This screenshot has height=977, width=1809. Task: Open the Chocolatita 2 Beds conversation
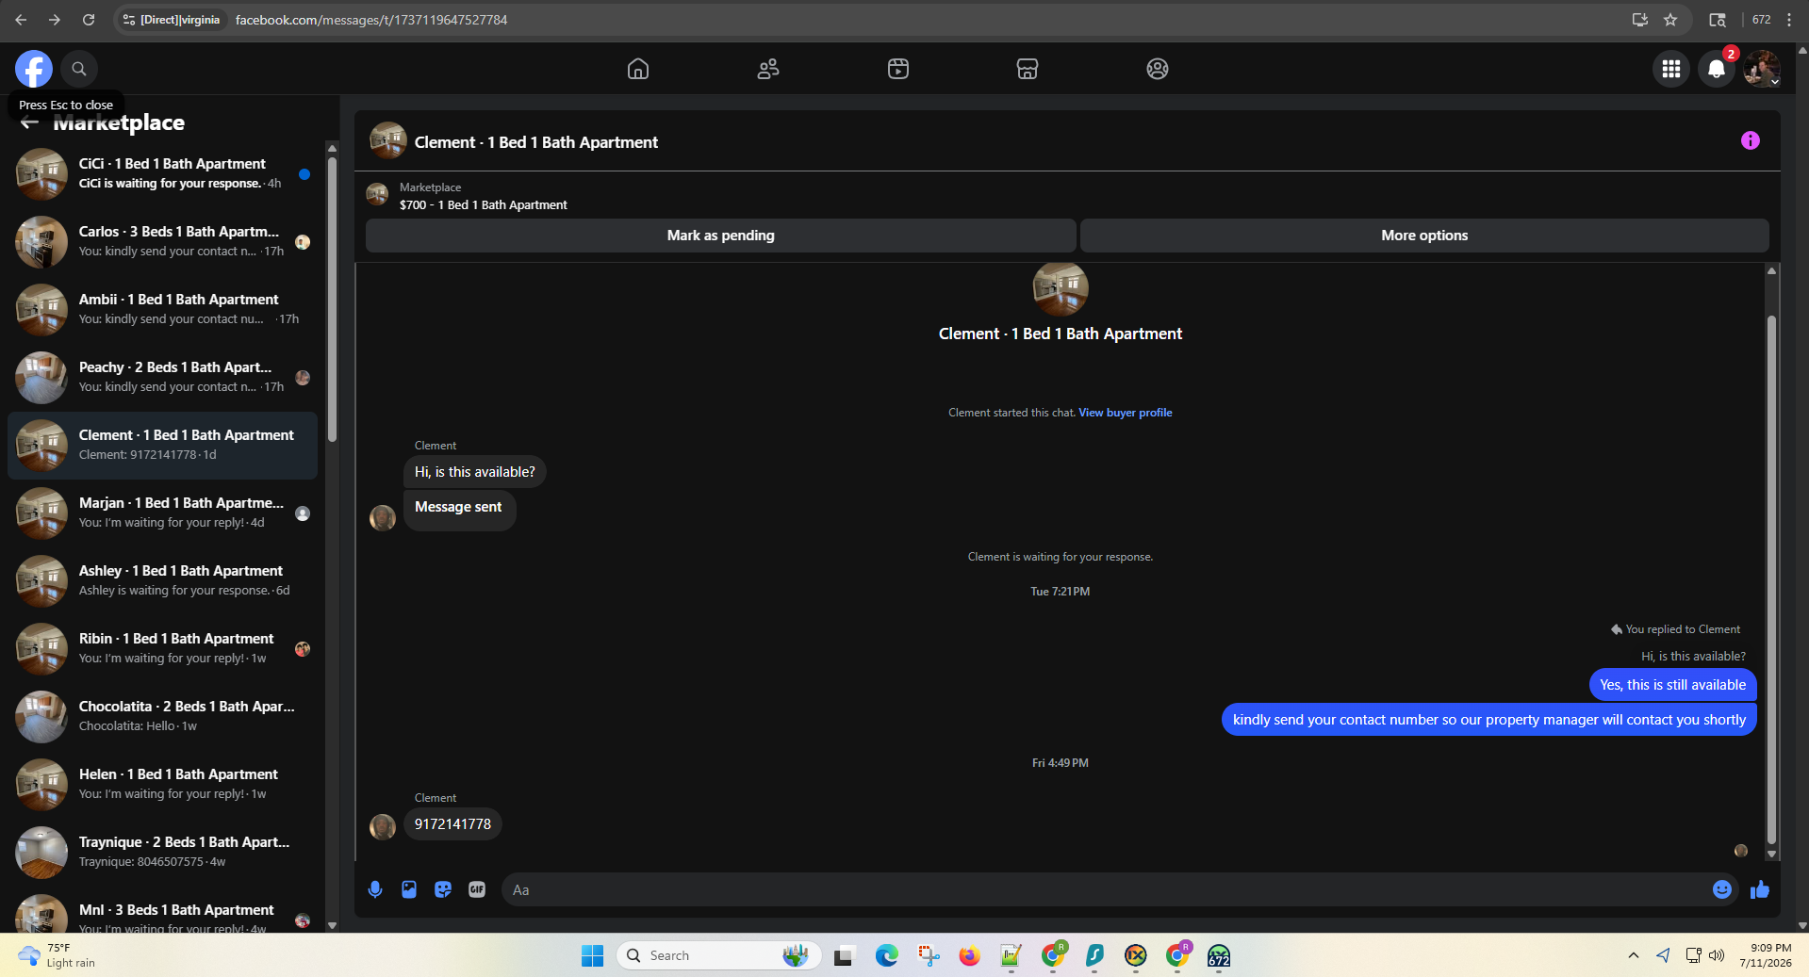[162, 717]
